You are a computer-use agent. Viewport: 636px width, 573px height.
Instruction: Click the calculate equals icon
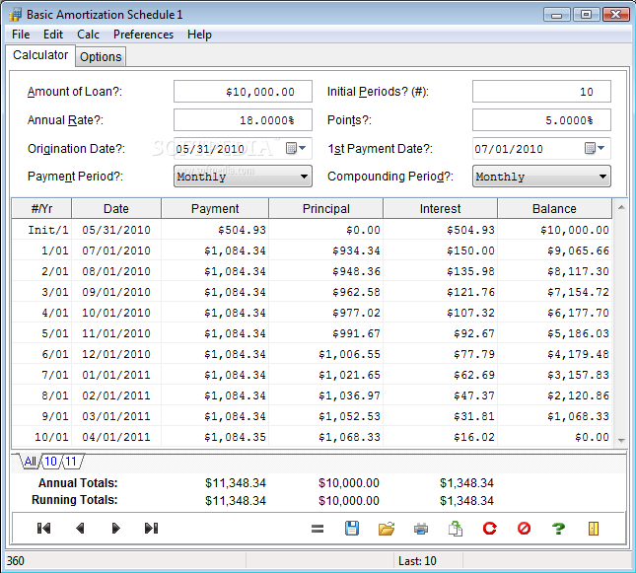tap(318, 529)
